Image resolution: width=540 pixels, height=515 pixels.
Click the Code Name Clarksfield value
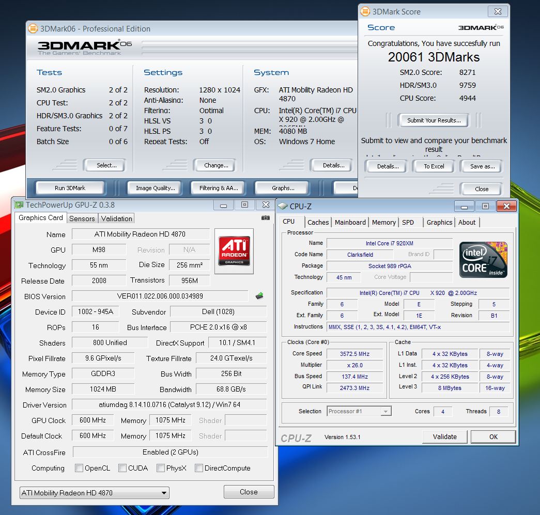click(x=360, y=255)
